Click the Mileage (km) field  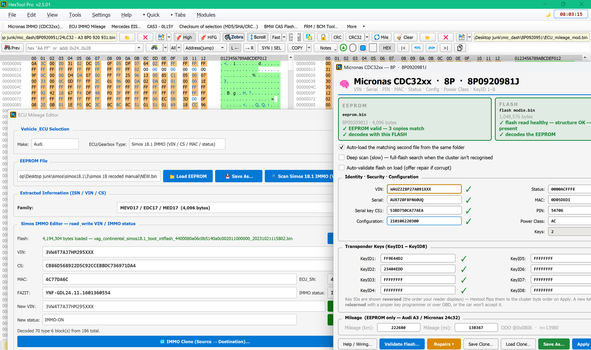pyautogui.click(x=399, y=328)
